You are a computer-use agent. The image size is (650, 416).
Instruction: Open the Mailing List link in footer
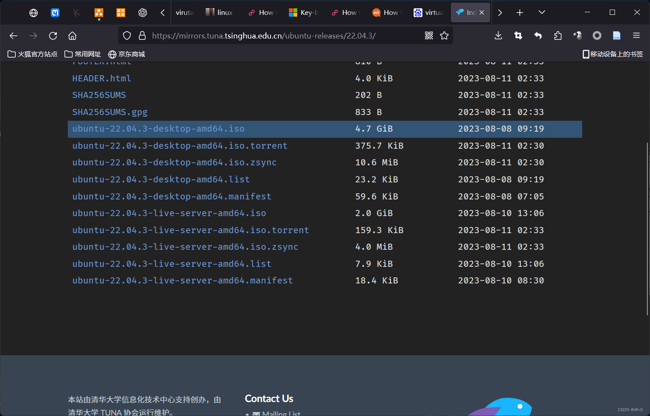(281, 413)
